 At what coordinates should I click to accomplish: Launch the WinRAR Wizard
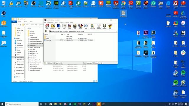(80, 26)
